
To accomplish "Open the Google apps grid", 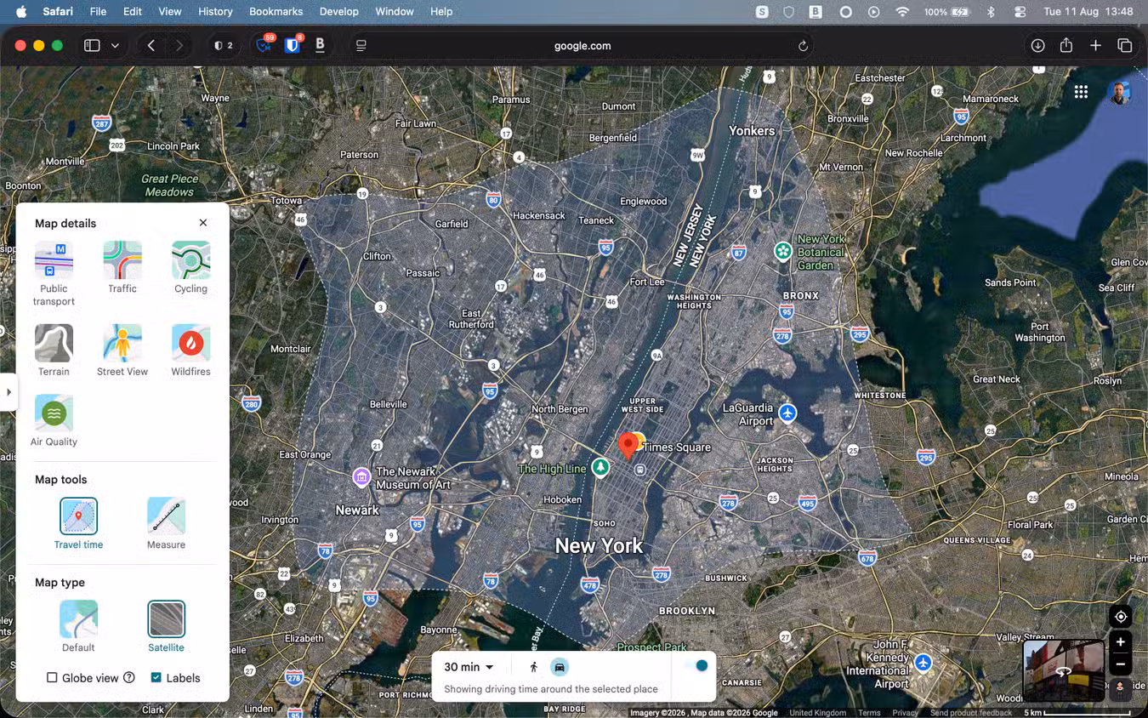I will [1081, 92].
